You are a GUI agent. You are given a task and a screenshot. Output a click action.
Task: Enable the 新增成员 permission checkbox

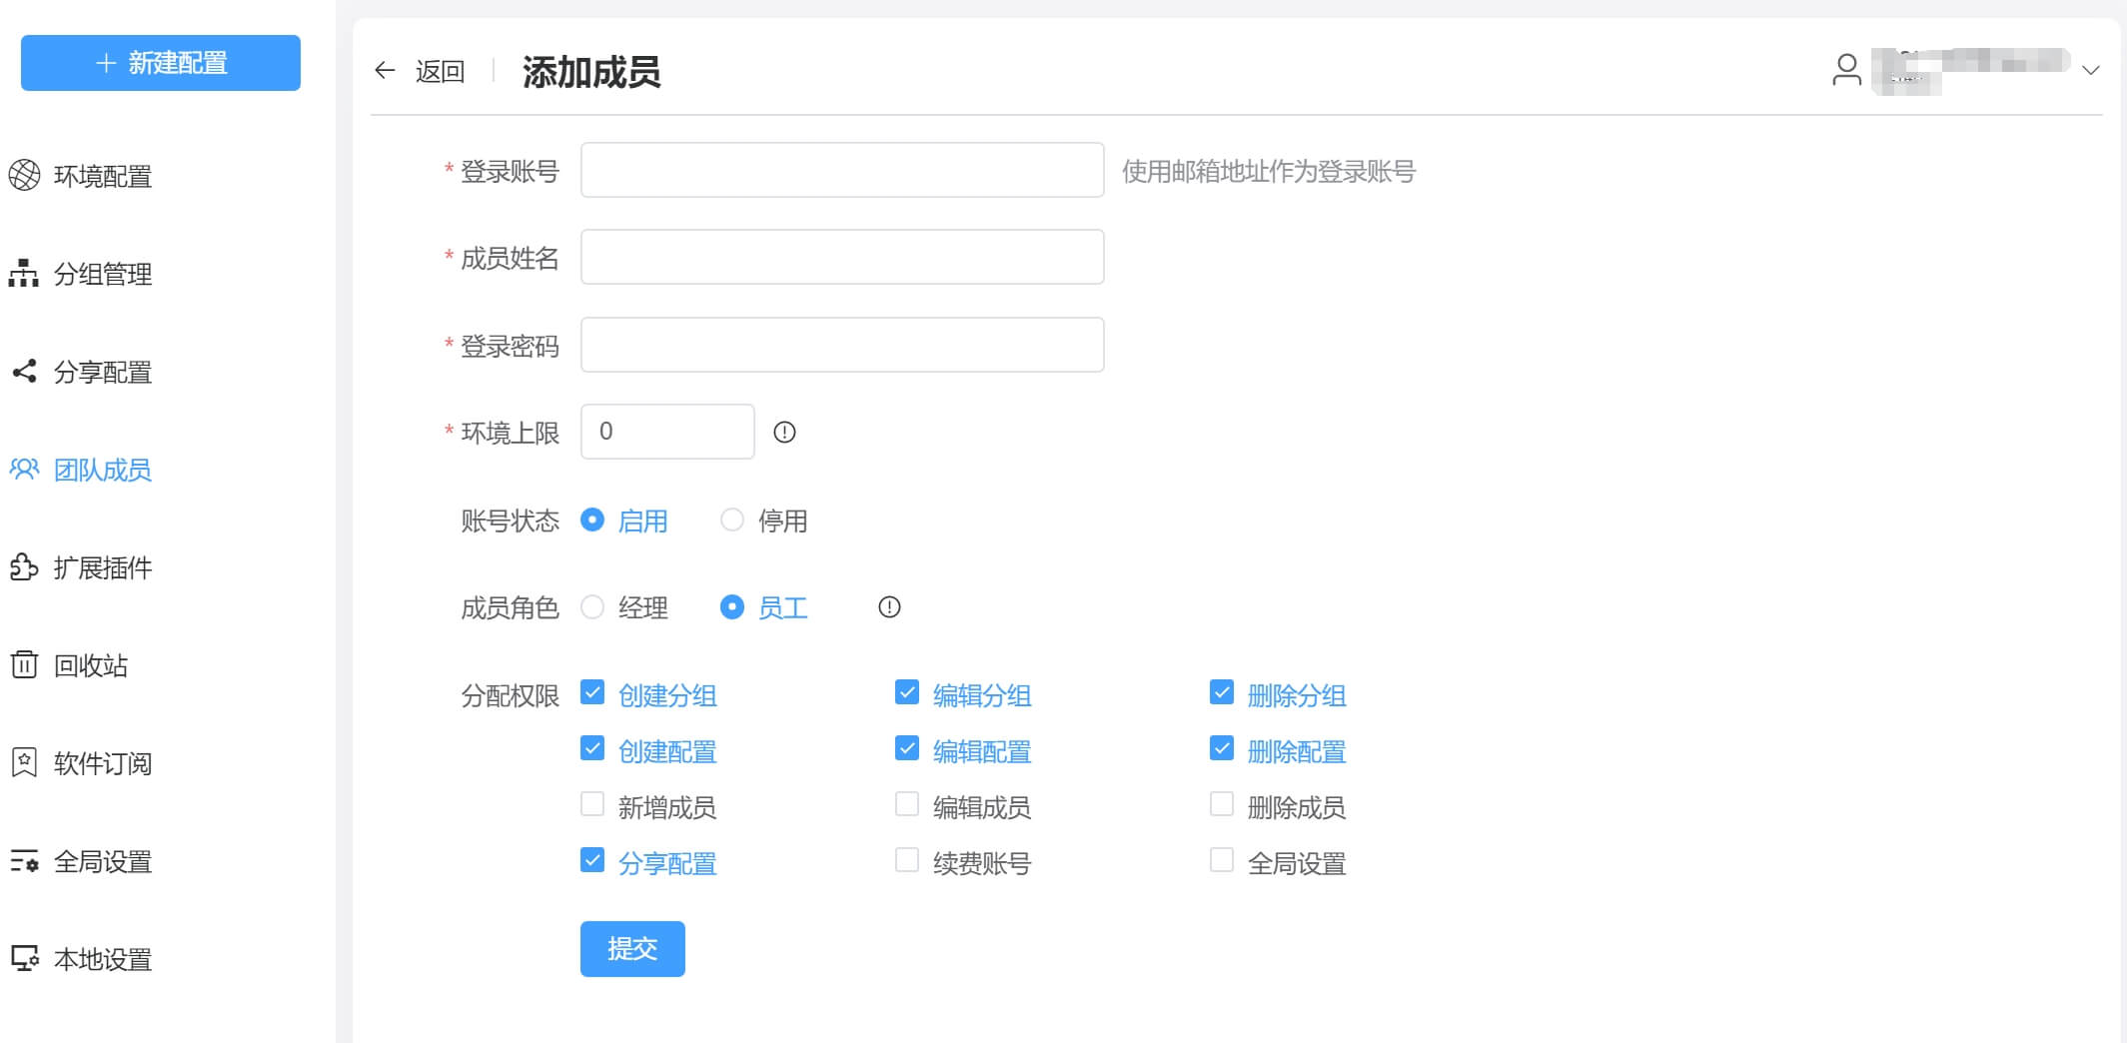point(592,804)
